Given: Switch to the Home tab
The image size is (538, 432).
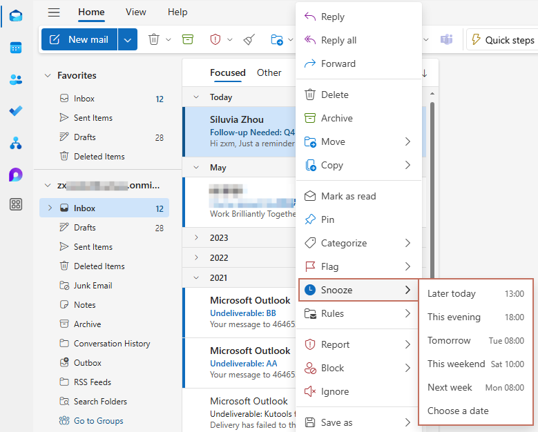Looking at the screenshot, I should tap(91, 12).
